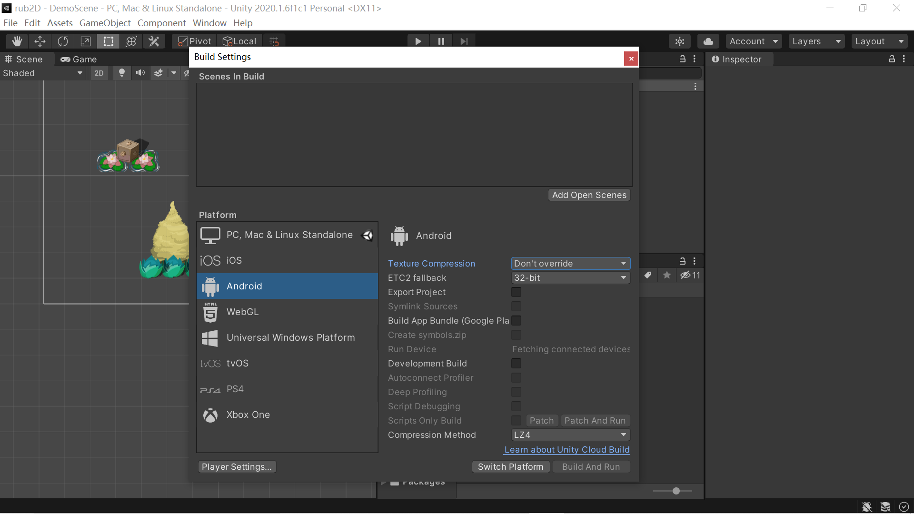Click Switch Platform button
The height and width of the screenshot is (514, 914).
[511, 466]
